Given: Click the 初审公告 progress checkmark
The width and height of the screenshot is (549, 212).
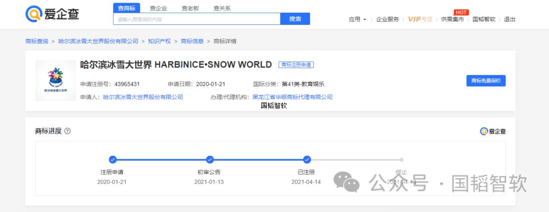Looking at the screenshot, I should coord(210,160).
